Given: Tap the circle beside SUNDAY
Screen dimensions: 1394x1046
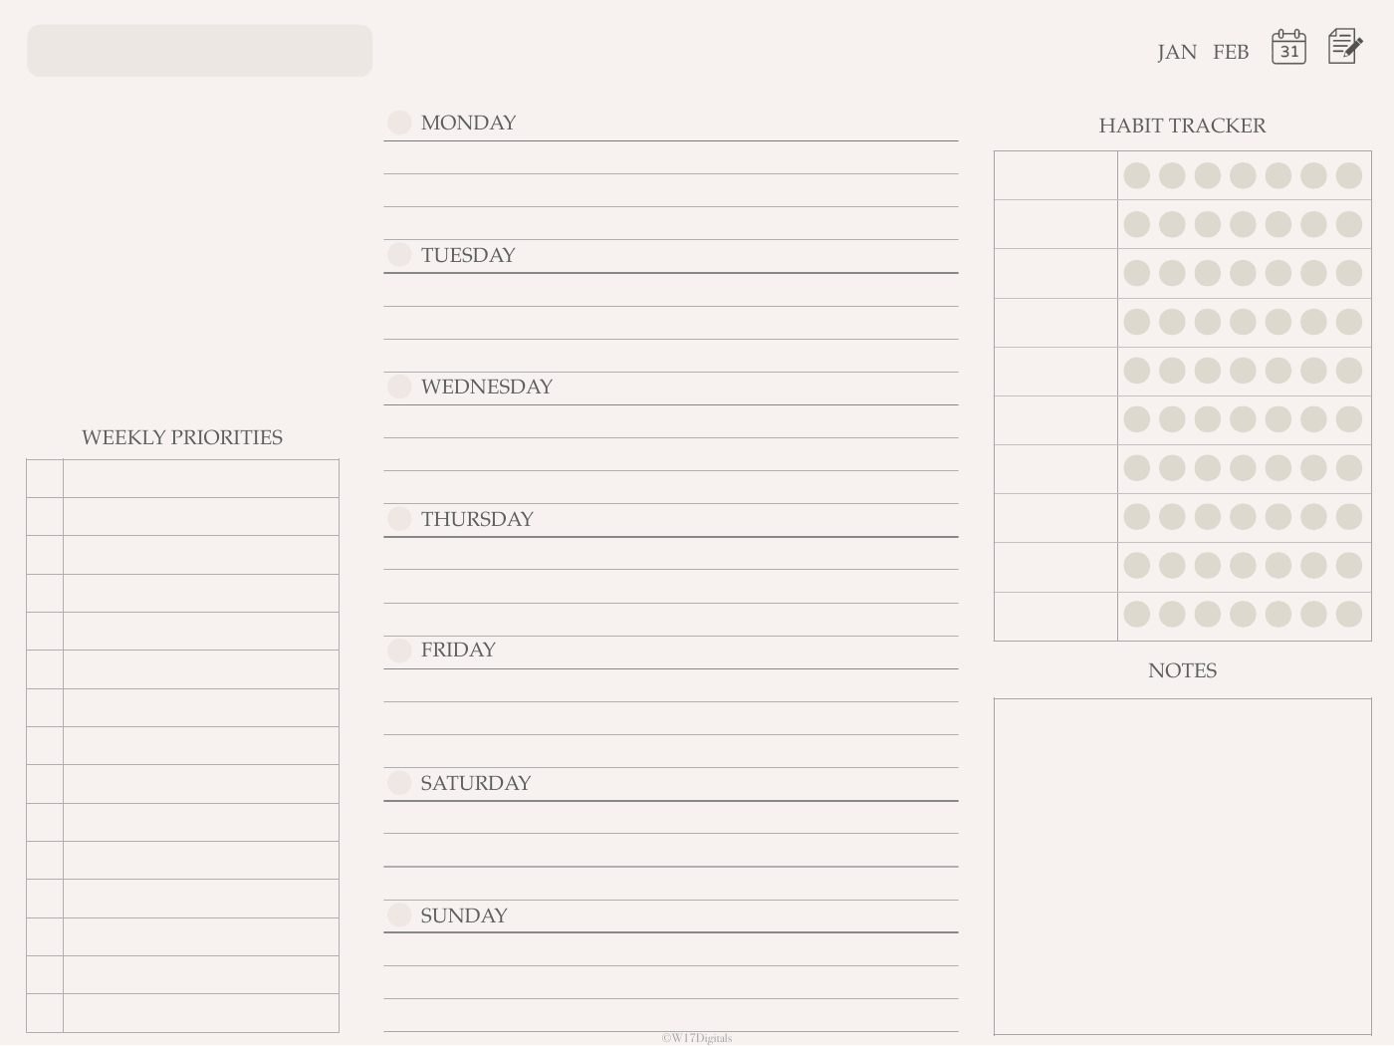Looking at the screenshot, I should click(399, 915).
